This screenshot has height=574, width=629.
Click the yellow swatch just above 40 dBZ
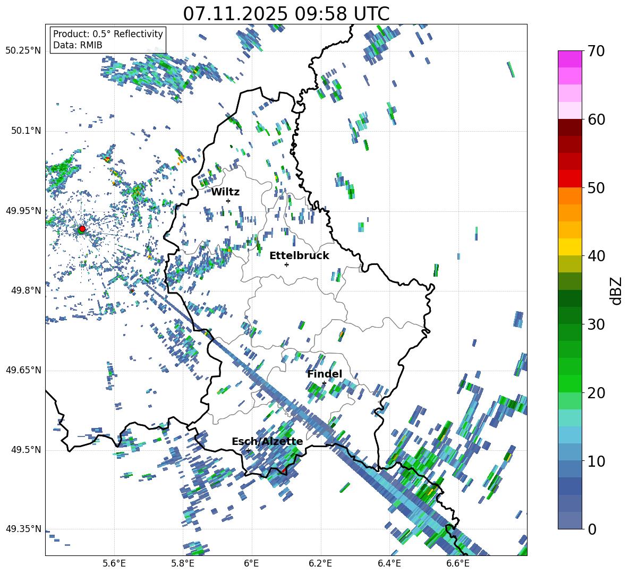pos(569,247)
